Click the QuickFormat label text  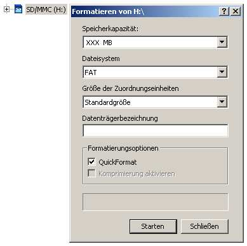click(117, 162)
